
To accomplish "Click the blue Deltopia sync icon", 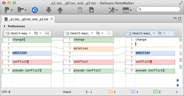I will [35, 10].
